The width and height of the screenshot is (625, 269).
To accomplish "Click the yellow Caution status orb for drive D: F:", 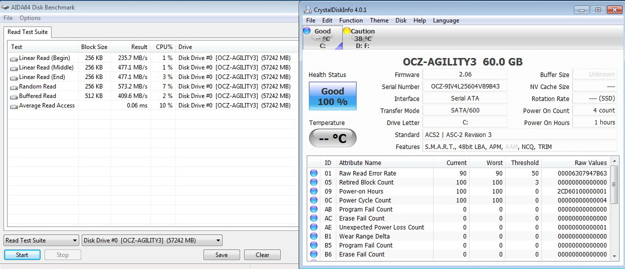I will click(347, 31).
